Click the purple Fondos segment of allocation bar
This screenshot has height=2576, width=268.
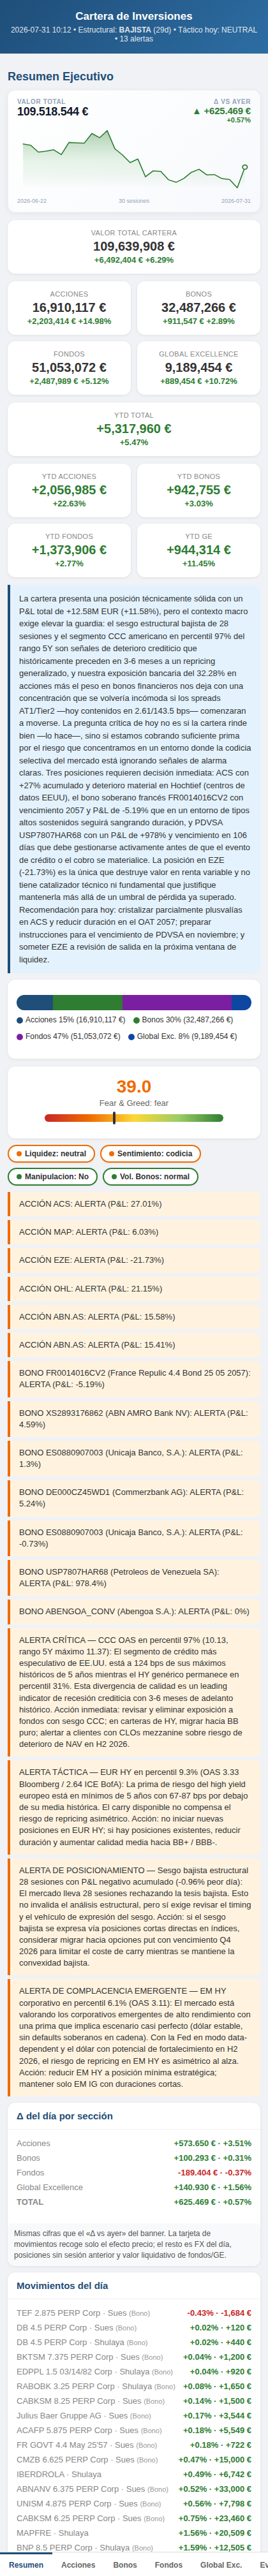coord(176,1003)
